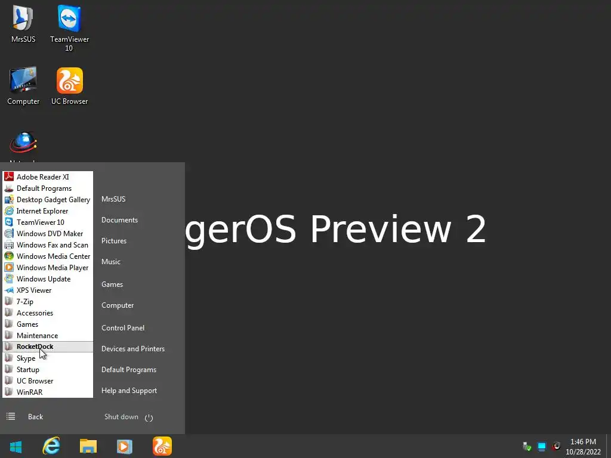Expand the Accessories folder
611x458 pixels.
[48, 312]
